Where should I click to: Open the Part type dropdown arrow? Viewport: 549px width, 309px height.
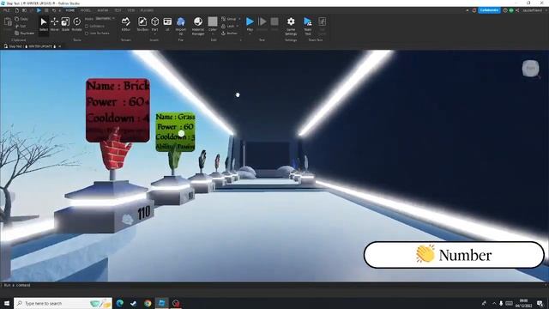pos(154,34)
